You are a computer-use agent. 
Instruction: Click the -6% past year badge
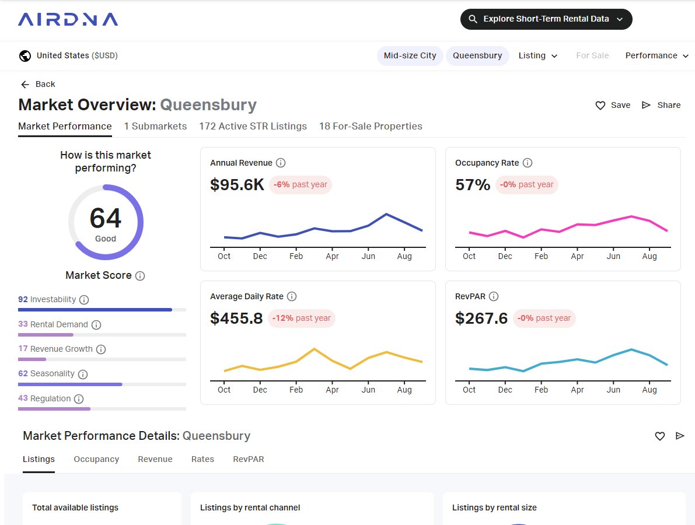(301, 185)
